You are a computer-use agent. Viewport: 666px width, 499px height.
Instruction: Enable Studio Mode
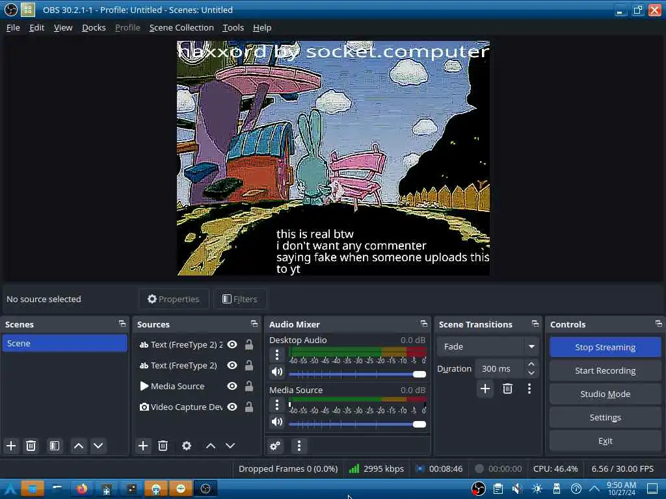606,394
